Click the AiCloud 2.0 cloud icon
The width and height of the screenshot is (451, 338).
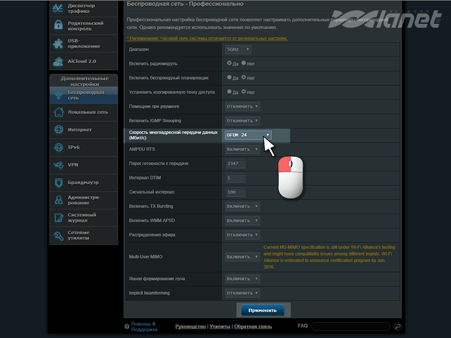pyautogui.click(x=58, y=61)
